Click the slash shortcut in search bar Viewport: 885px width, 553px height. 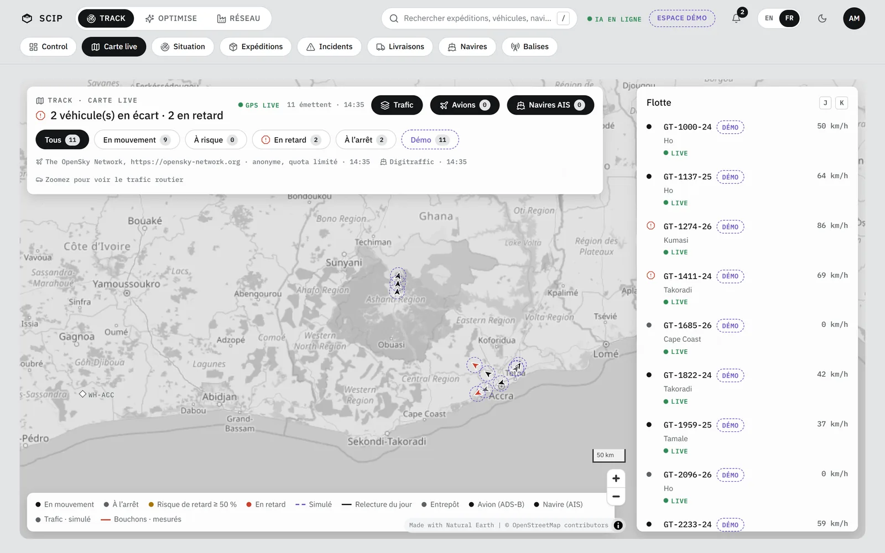click(x=563, y=18)
